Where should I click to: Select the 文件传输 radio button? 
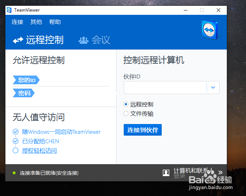tap(126, 114)
